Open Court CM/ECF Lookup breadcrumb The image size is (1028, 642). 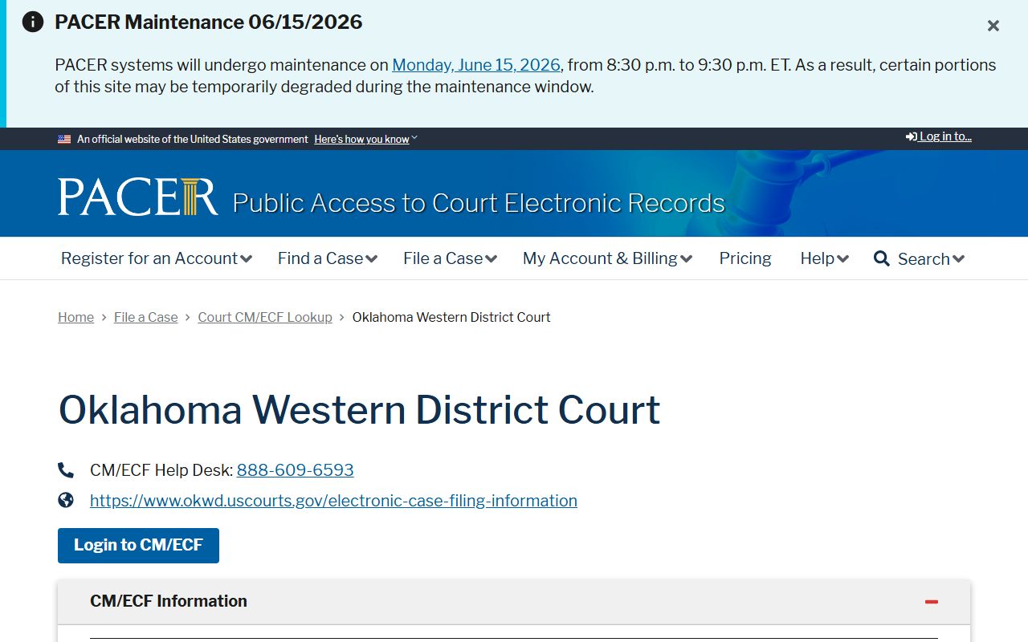265,317
